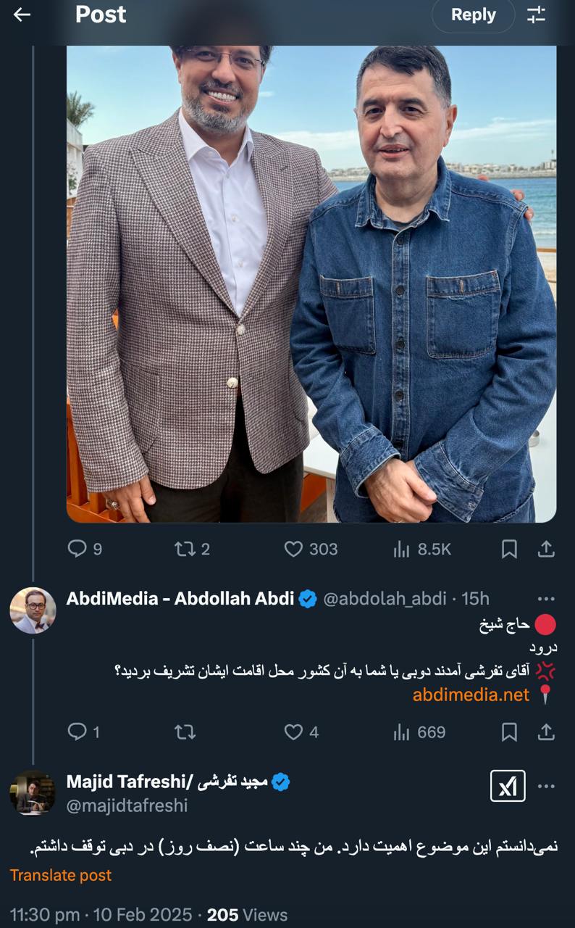
Task: View analytics showing 8.5K views
Action: click(422, 550)
